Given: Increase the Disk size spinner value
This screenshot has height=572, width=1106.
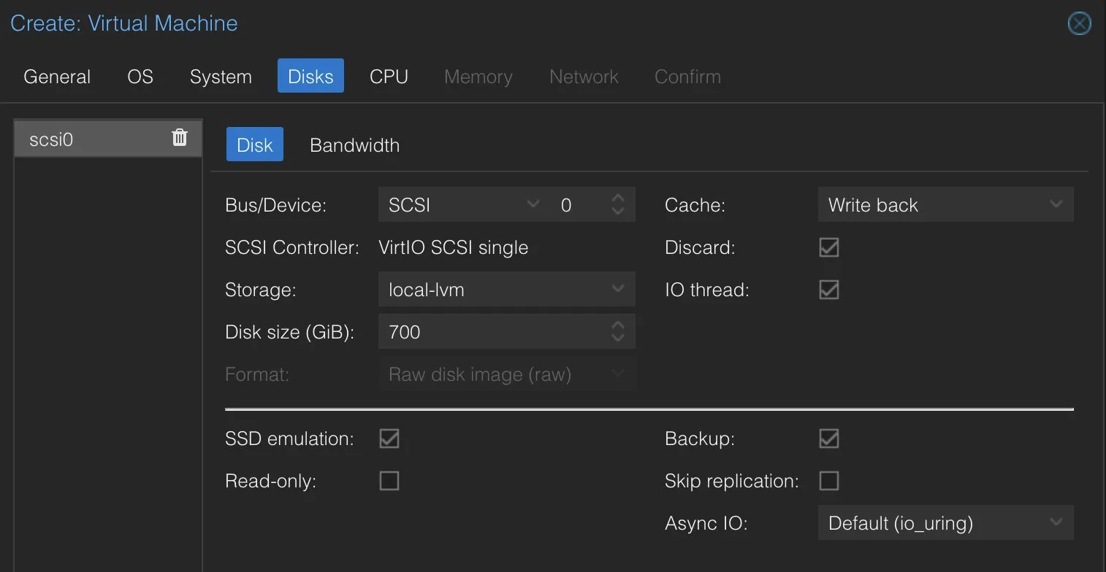Looking at the screenshot, I should (x=618, y=325).
